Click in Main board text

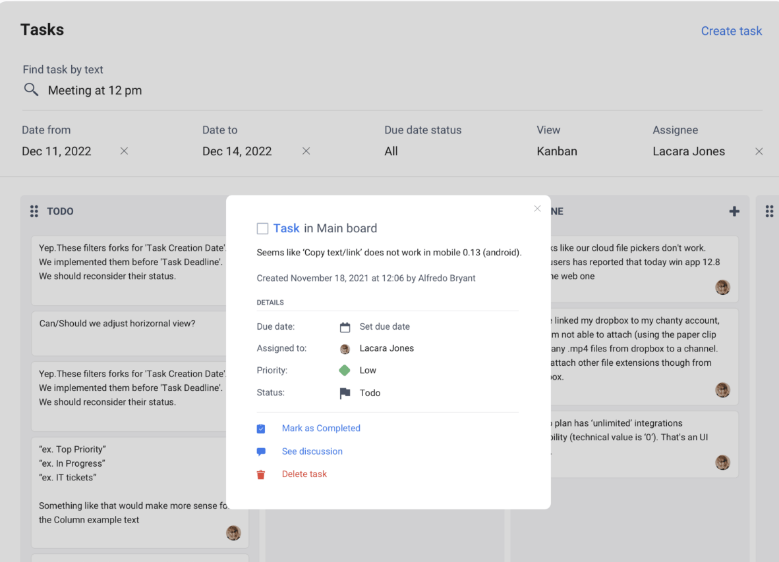point(340,228)
